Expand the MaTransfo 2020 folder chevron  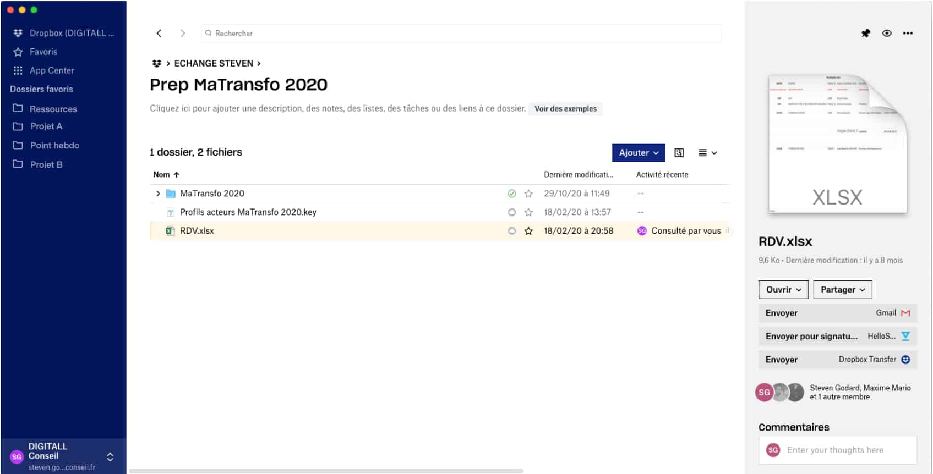click(x=158, y=194)
